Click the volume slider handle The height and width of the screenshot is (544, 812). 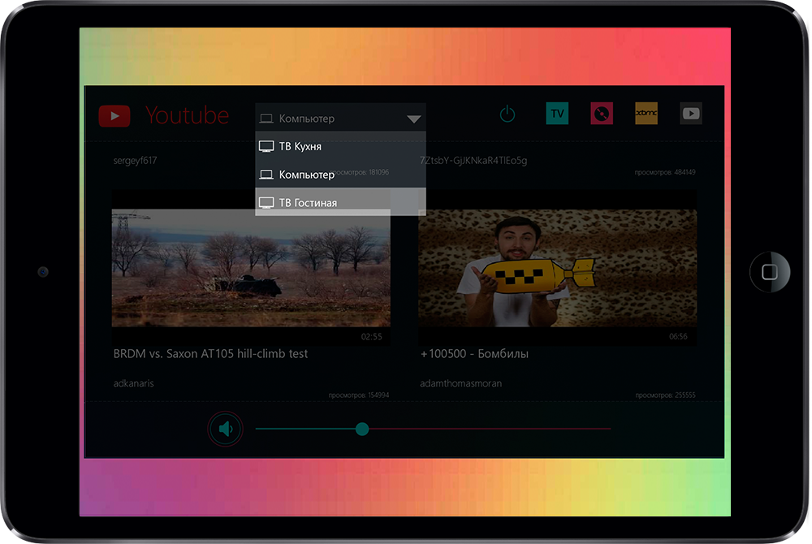coord(362,429)
